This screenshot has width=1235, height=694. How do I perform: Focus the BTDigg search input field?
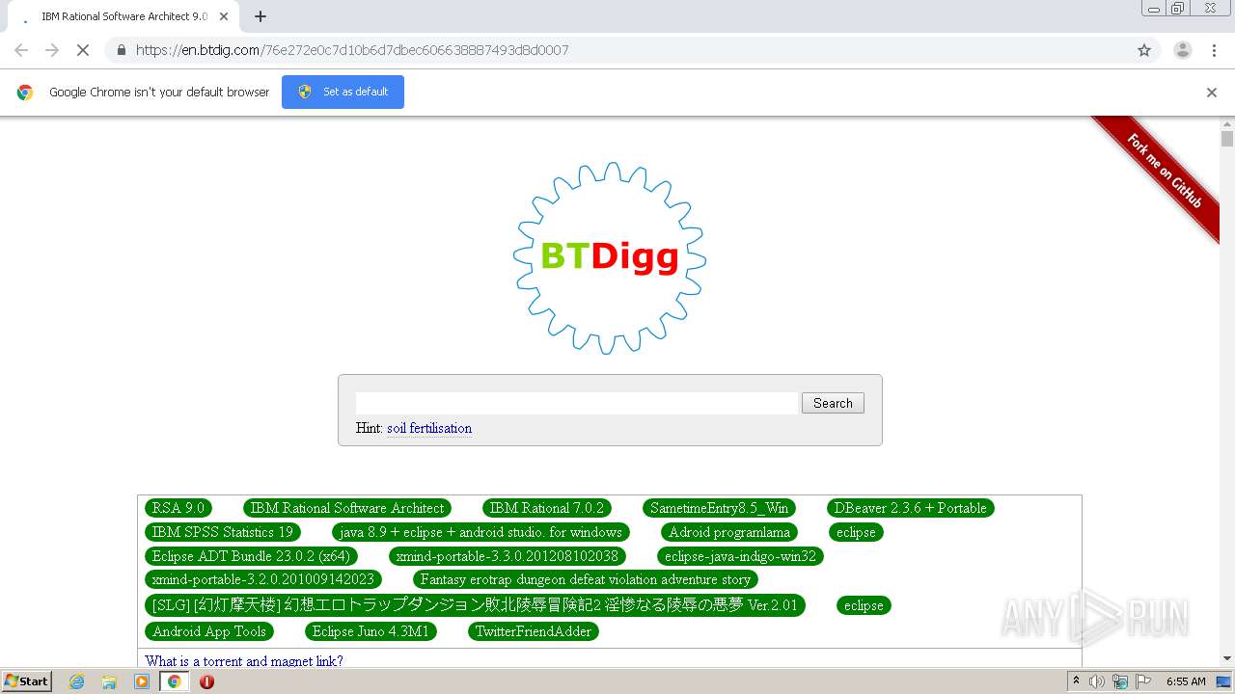tap(577, 403)
